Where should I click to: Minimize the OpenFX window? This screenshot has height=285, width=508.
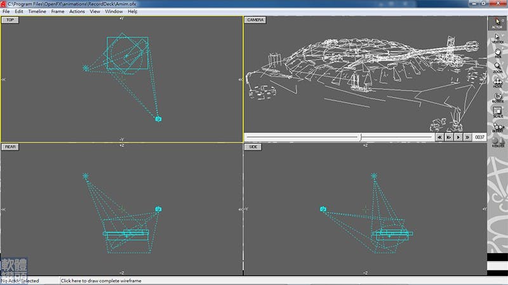pyautogui.click(x=474, y=3)
